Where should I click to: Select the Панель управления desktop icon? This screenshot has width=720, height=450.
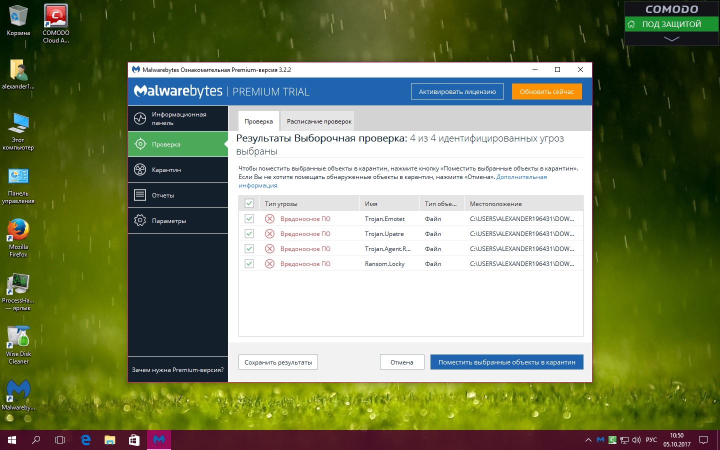pyautogui.click(x=18, y=185)
